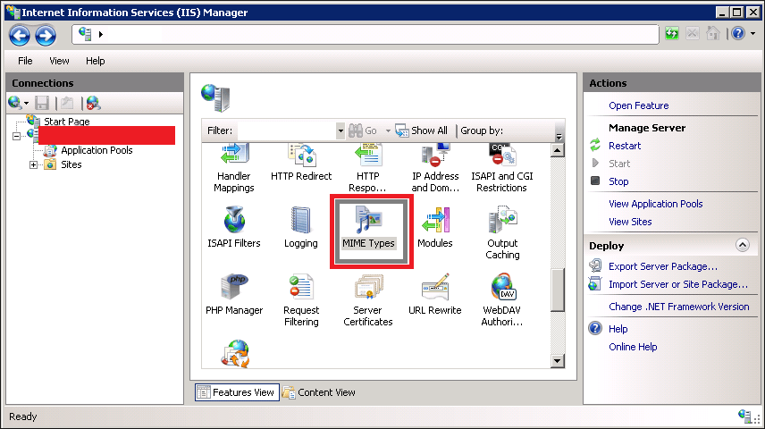This screenshot has width=765, height=429.
Task: Open the HTTP Redirect feature
Action: pyautogui.click(x=301, y=163)
